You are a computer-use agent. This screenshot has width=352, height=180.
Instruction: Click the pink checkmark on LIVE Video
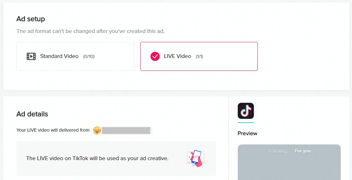tap(155, 56)
